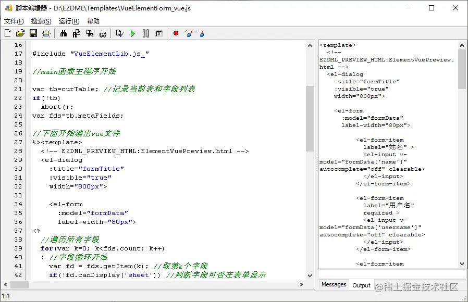Open the 搜索(S) menu
The width and height of the screenshot is (468, 302).
coord(41,21)
